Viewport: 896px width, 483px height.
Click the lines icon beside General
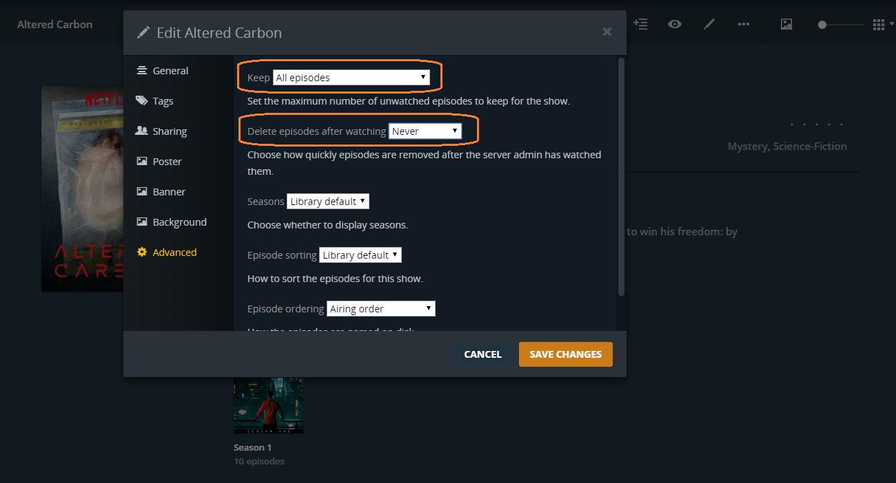click(x=142, y=70)
